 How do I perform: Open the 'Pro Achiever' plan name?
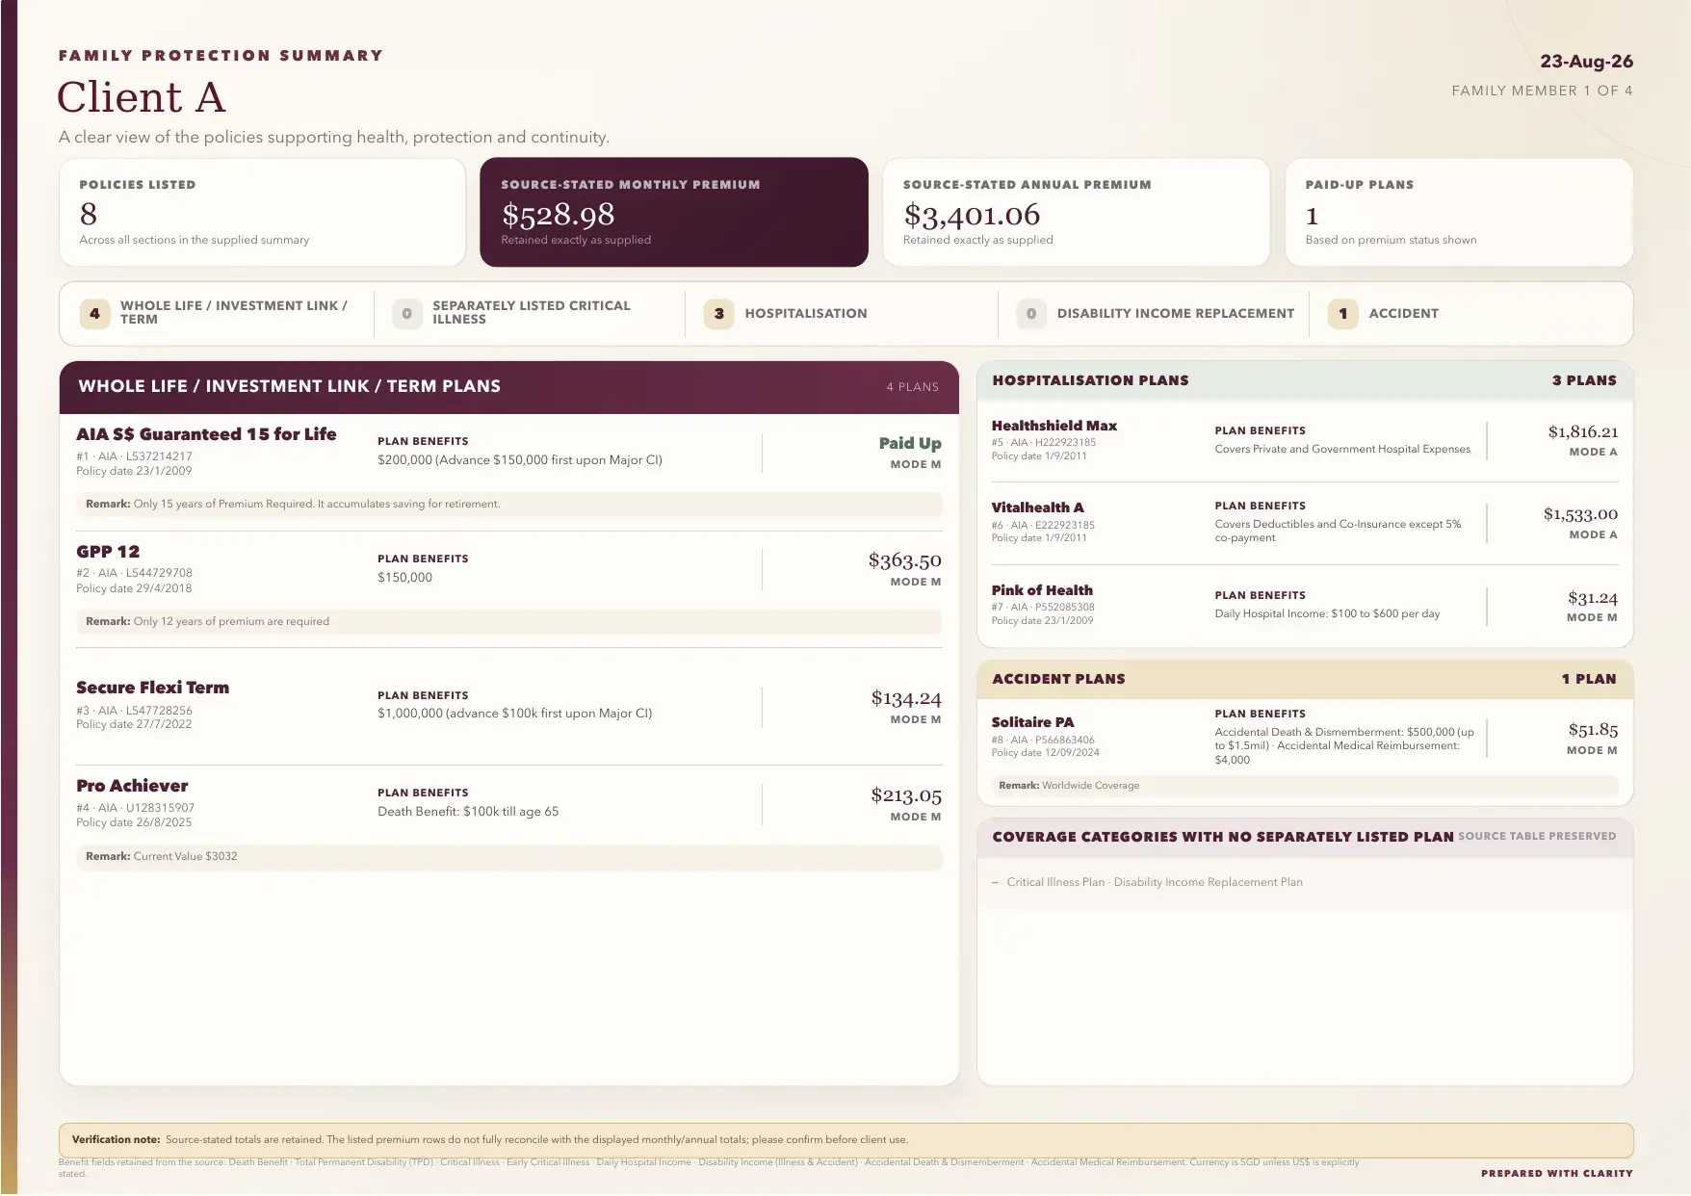(132, 786)
